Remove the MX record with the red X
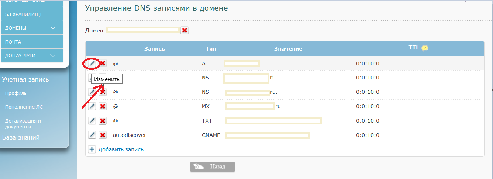Viewport: 493px width, 179px height. tap(103, 106)
